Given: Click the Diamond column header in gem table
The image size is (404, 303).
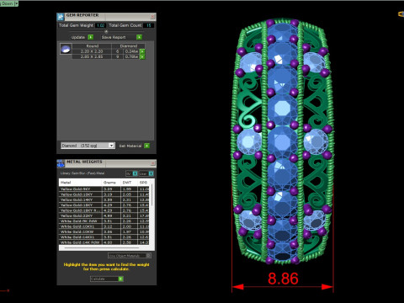Looking at the screenshot, I should point(129,46).
